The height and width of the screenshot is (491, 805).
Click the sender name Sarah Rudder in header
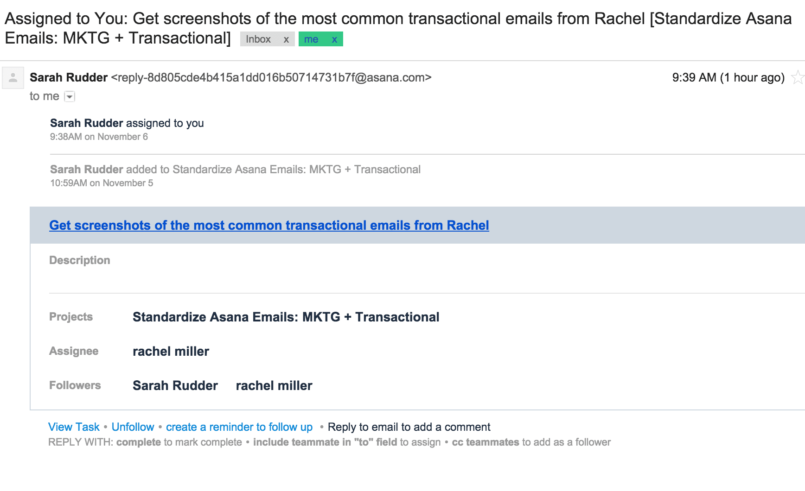69,77
